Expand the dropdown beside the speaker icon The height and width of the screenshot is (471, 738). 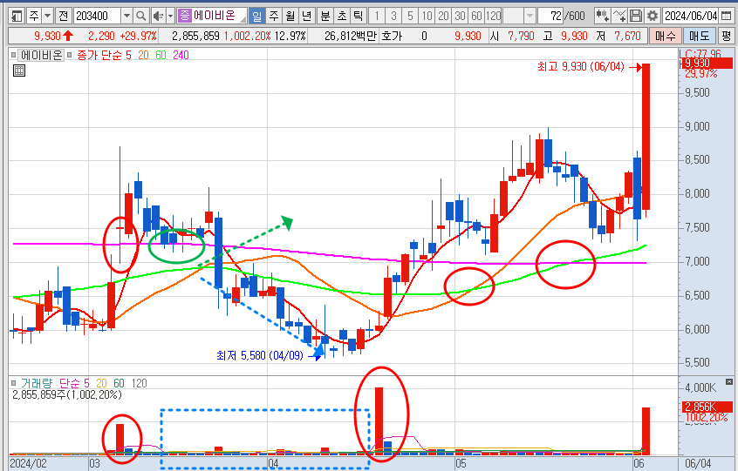pyautogui.click(x=170, y=16)
